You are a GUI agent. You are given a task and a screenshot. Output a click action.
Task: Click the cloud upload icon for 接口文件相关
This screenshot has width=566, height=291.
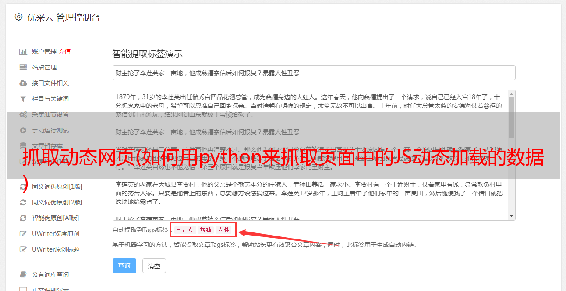pos(23,83)
